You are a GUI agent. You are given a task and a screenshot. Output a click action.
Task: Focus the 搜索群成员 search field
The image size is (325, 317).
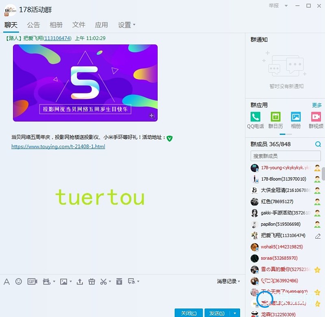click(x=286, y=156)
